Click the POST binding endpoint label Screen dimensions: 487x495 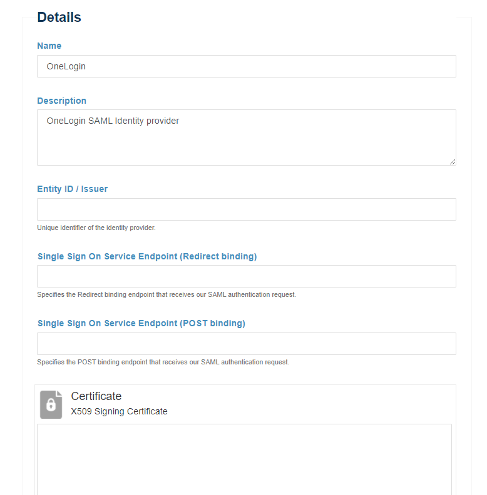141,323
